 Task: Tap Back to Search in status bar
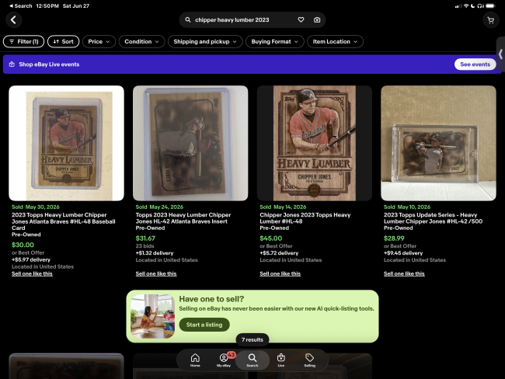(21, 5)
